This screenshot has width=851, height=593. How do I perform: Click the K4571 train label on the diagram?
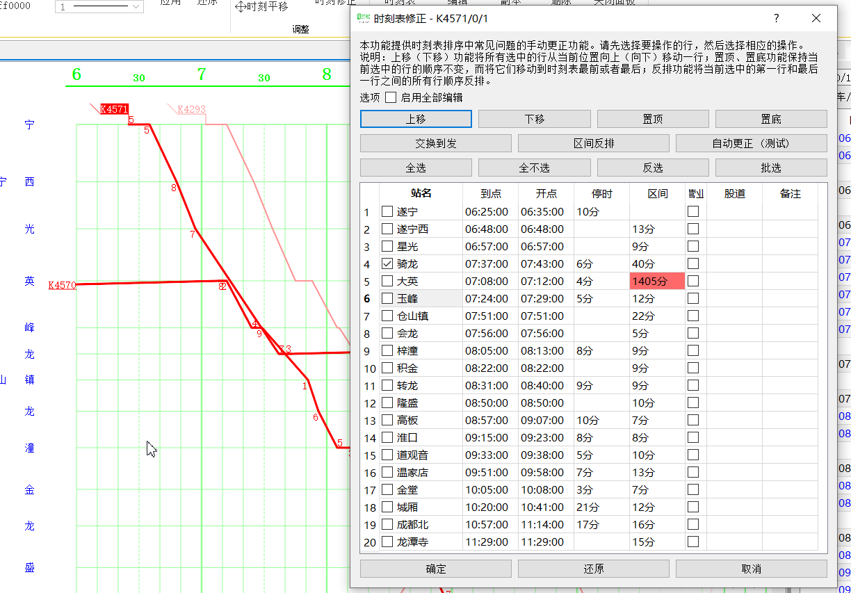[x=114, y=109]
